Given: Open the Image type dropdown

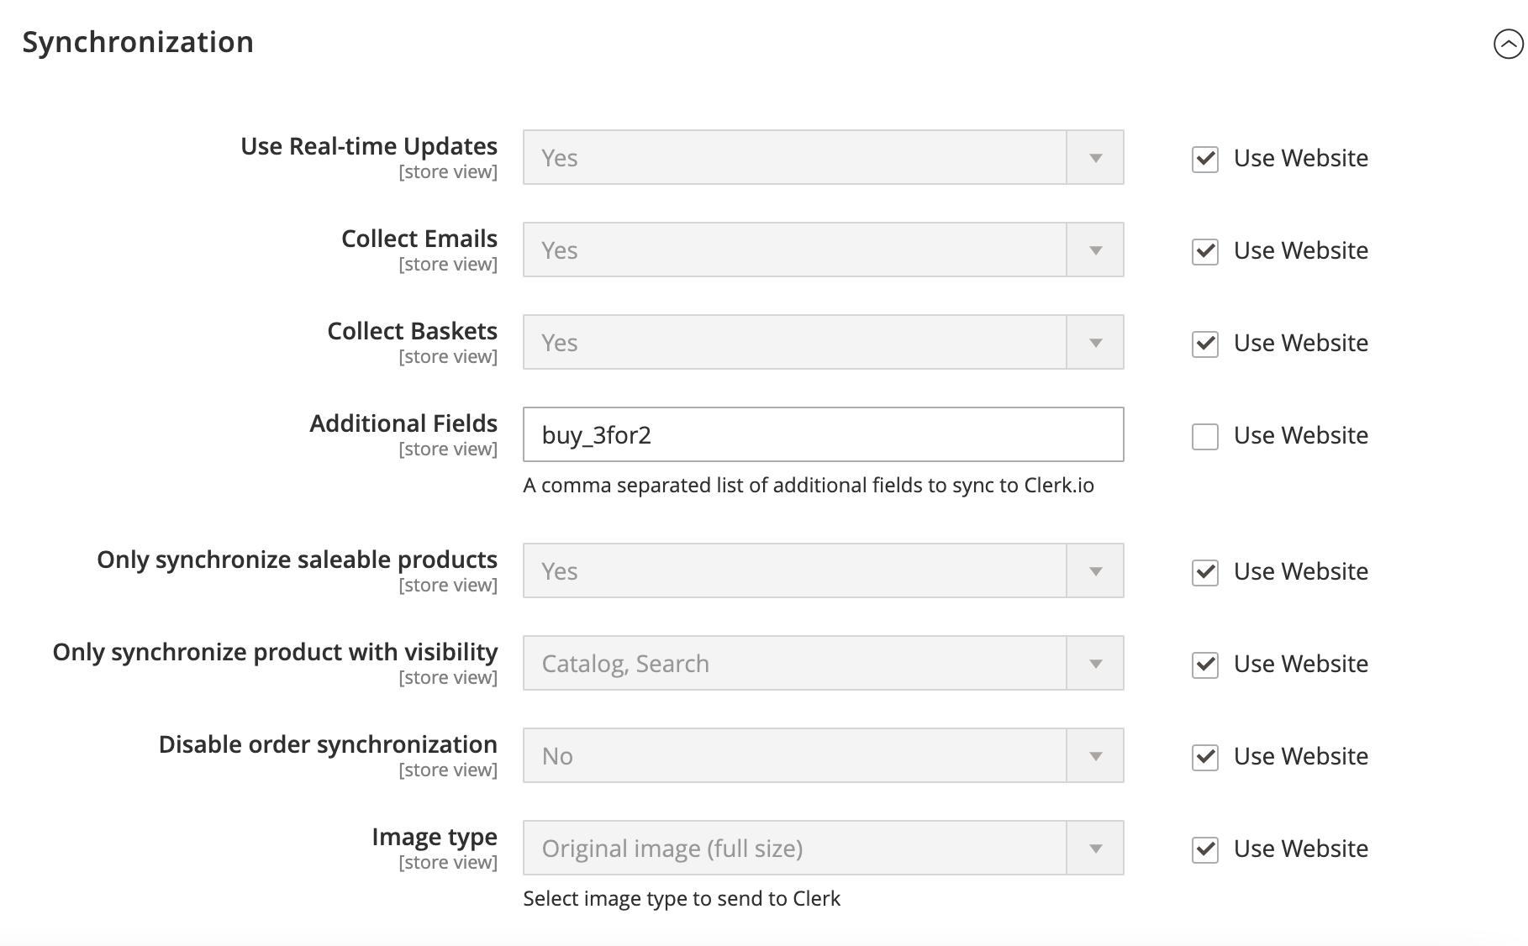Looking at the screenshot, I should coord(823,849).
